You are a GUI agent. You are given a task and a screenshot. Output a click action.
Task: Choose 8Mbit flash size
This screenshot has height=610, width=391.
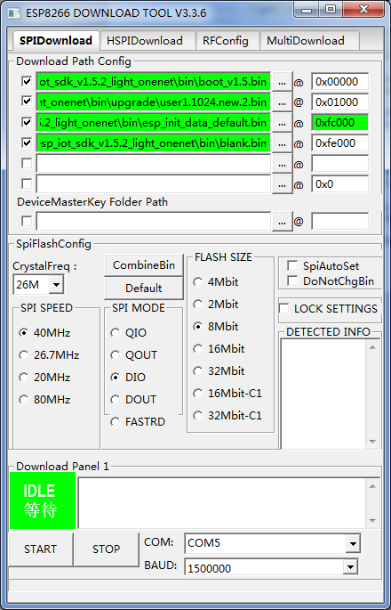click(216, 327)
